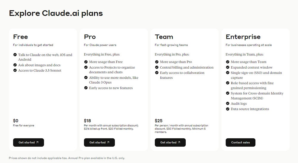This screenshot has height=163, width=298.
Task: Click checkmark next to Central billing and administration
Action: (x=157, y=67)
